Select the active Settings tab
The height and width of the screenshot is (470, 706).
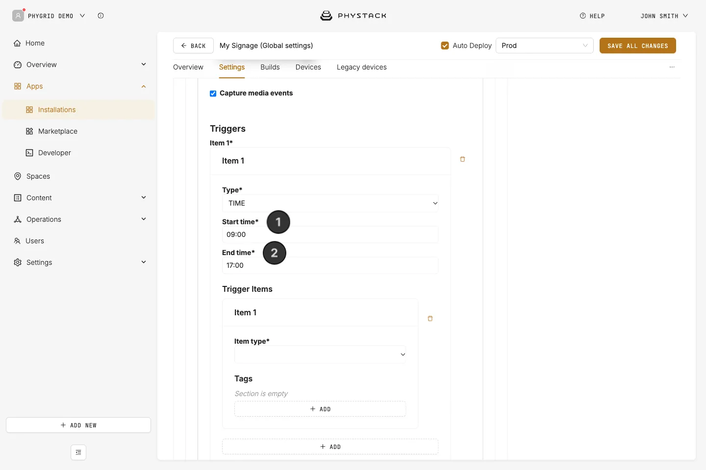[232, 67]
